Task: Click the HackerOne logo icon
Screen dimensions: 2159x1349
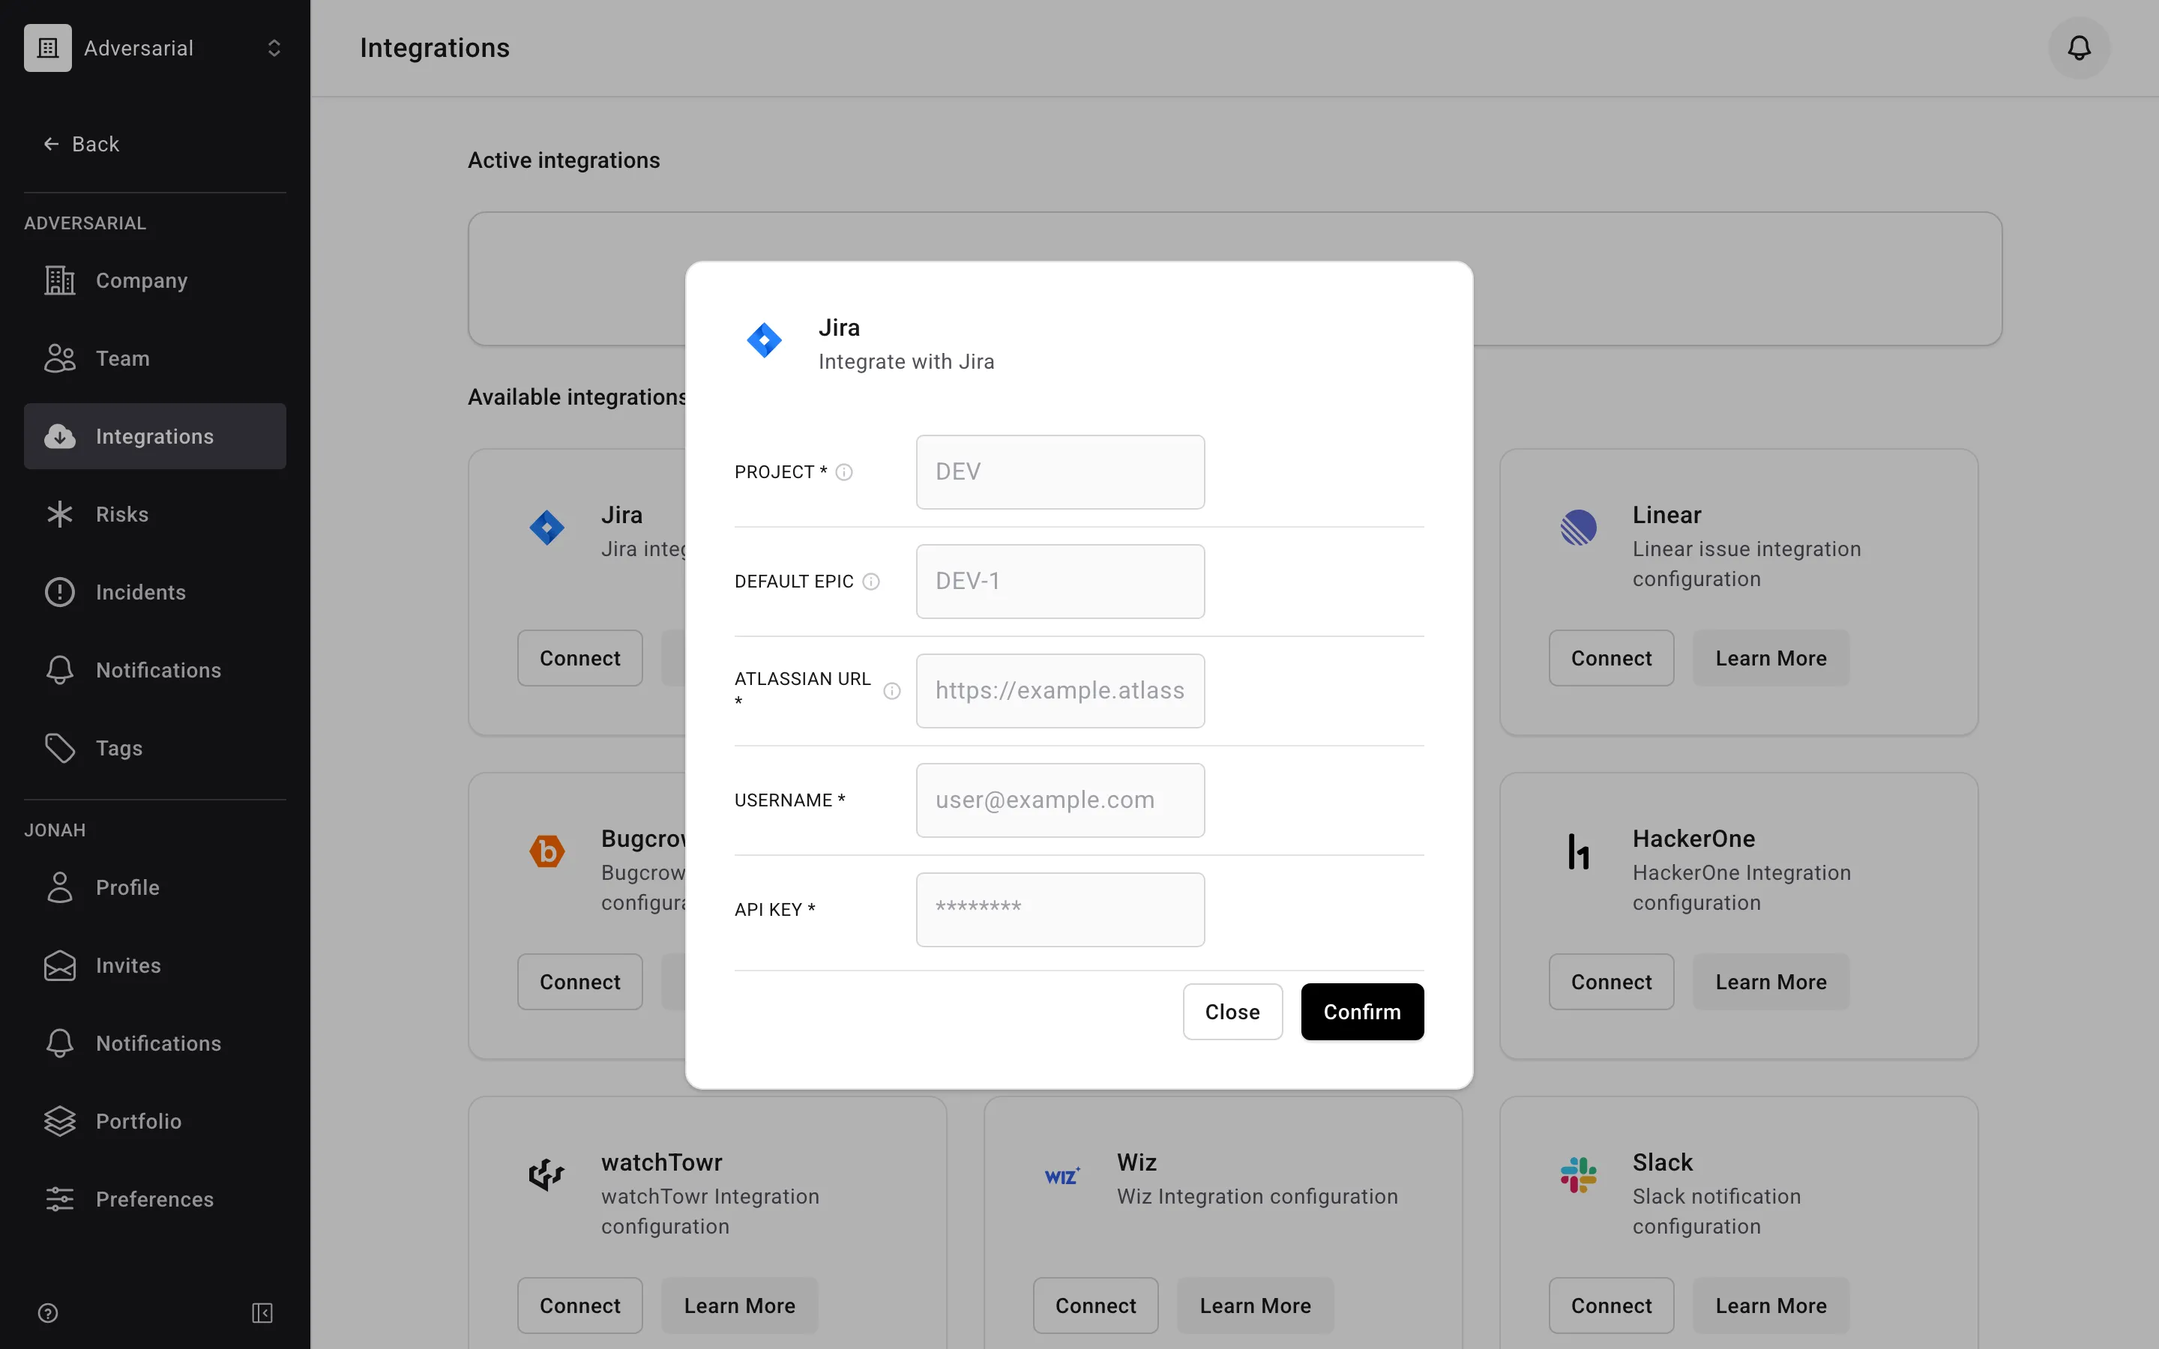Action: tap(1578, 852)
